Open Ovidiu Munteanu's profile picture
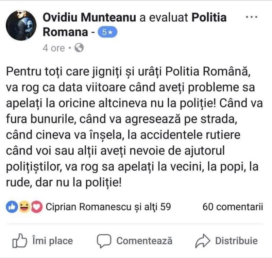The height and width of the screenshot is (258, 272). (22, 25)
